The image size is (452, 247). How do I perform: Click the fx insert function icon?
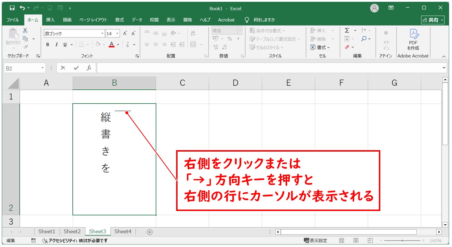pyautogui.click(x=89, y=68)
